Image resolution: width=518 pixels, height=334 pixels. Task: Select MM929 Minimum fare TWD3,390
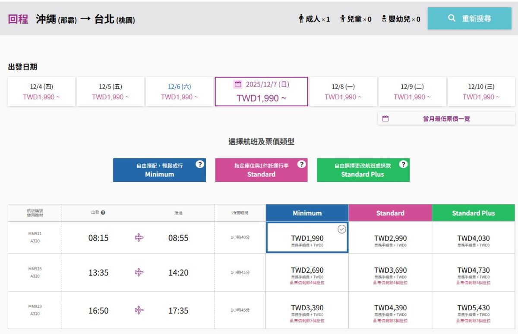(x=307, y=310)
